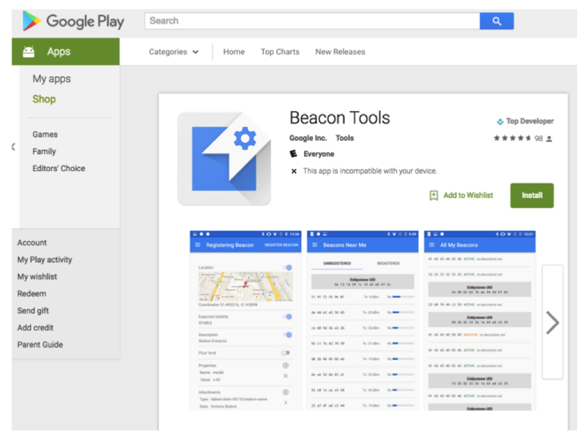
Task: Click Add to Wishlist
Action: pyautogui.click(x=468, y=195)
